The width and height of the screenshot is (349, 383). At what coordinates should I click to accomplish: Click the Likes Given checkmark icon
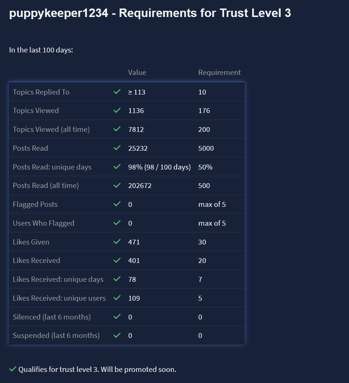point(117,242)
